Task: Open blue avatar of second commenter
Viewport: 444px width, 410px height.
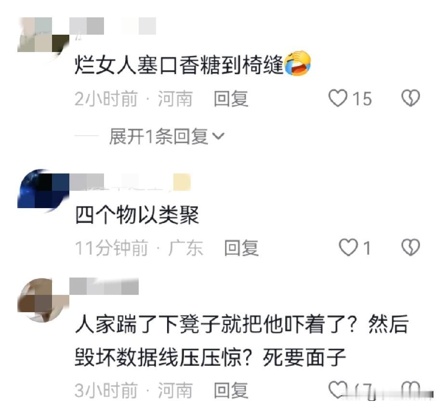Action: [x=43, y=190]
